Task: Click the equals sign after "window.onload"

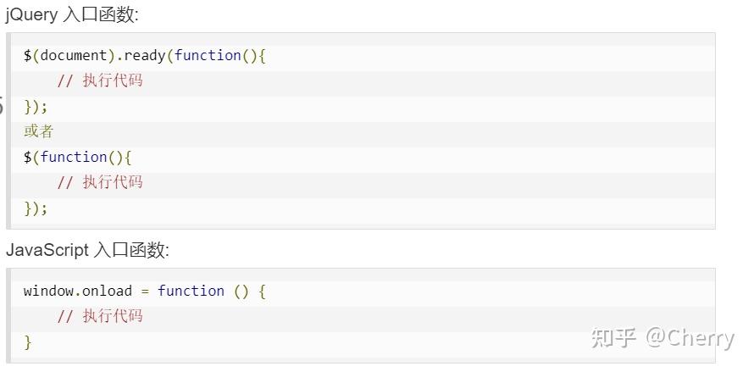Action: tap(145, 291)
